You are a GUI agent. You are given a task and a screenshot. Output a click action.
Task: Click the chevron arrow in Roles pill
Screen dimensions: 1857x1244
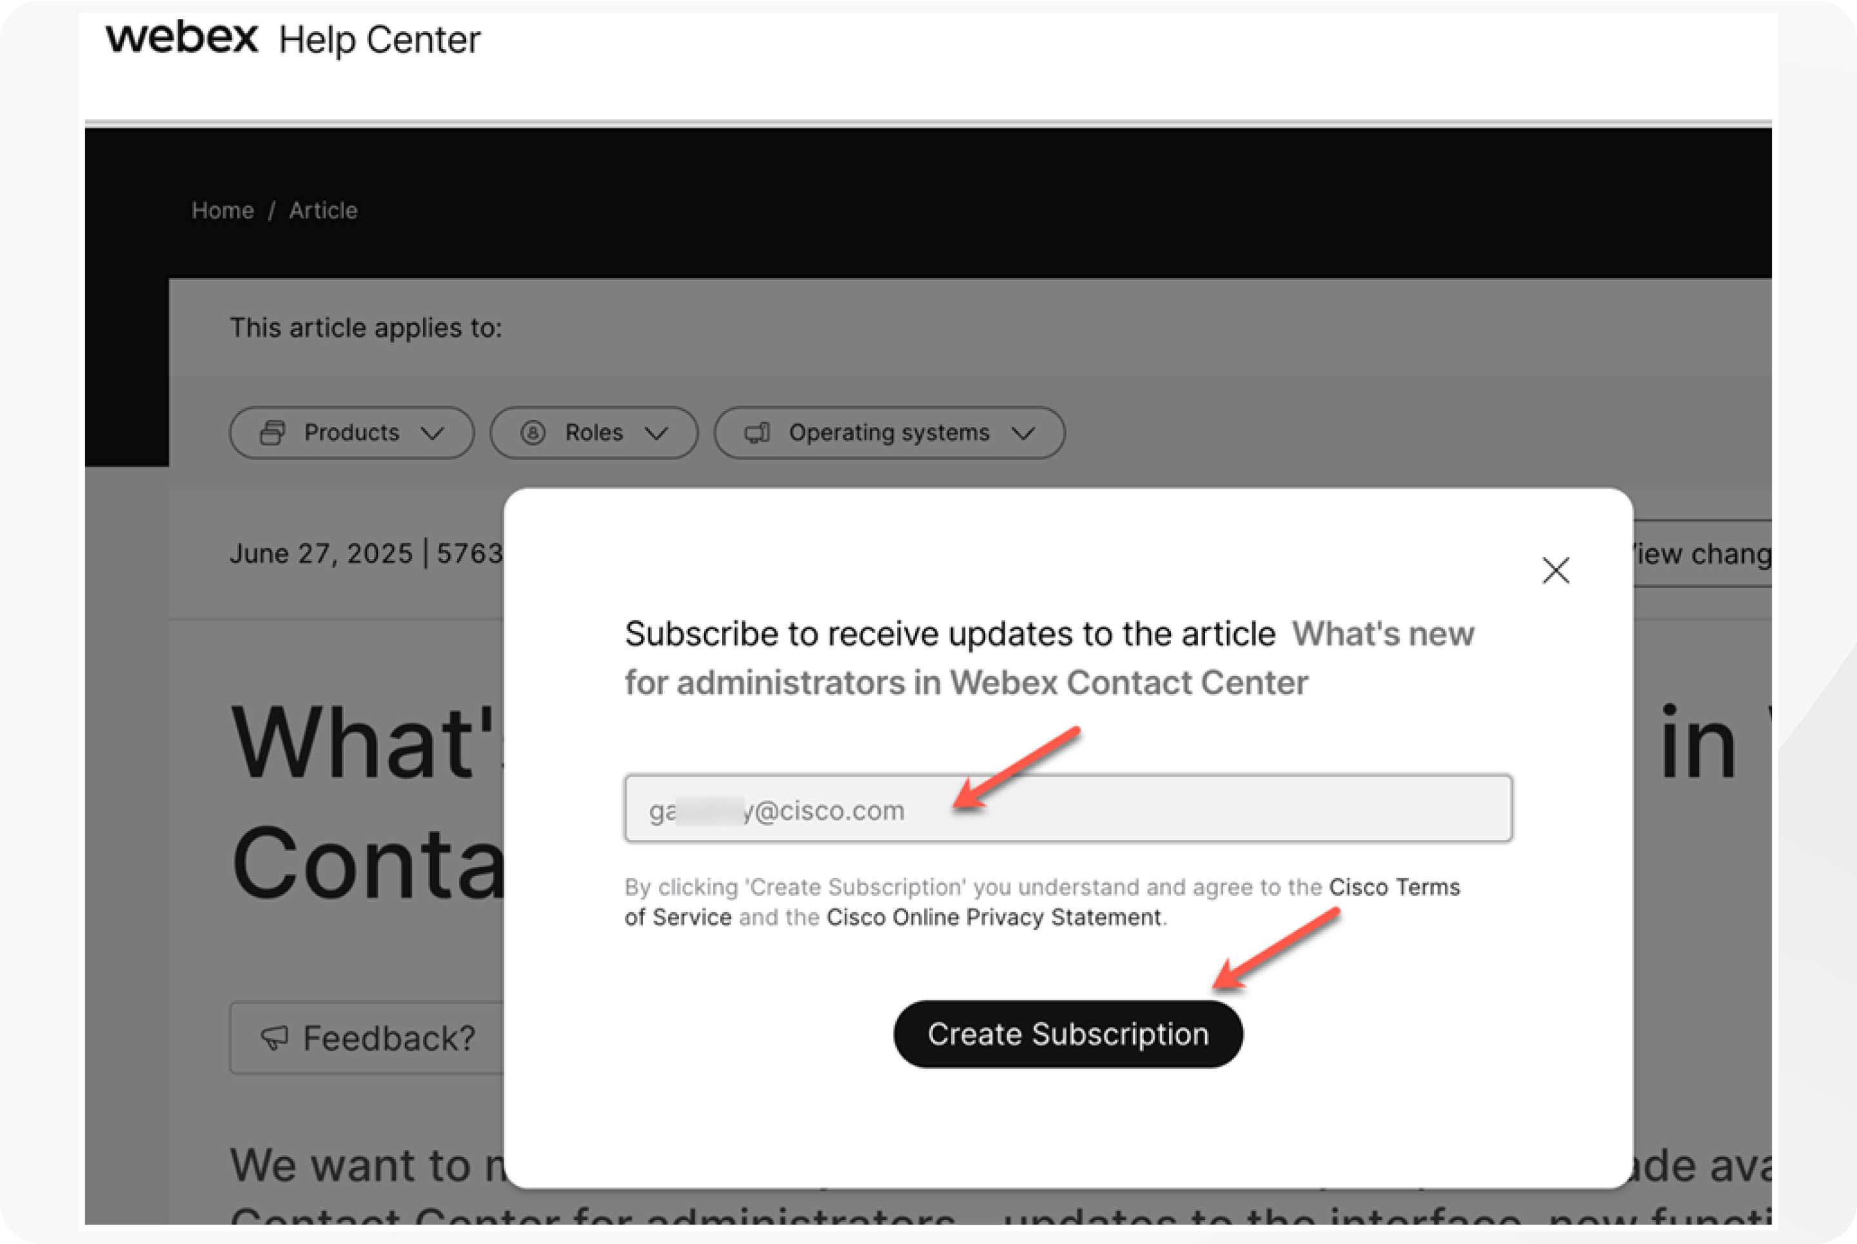(x=656, y=433)
